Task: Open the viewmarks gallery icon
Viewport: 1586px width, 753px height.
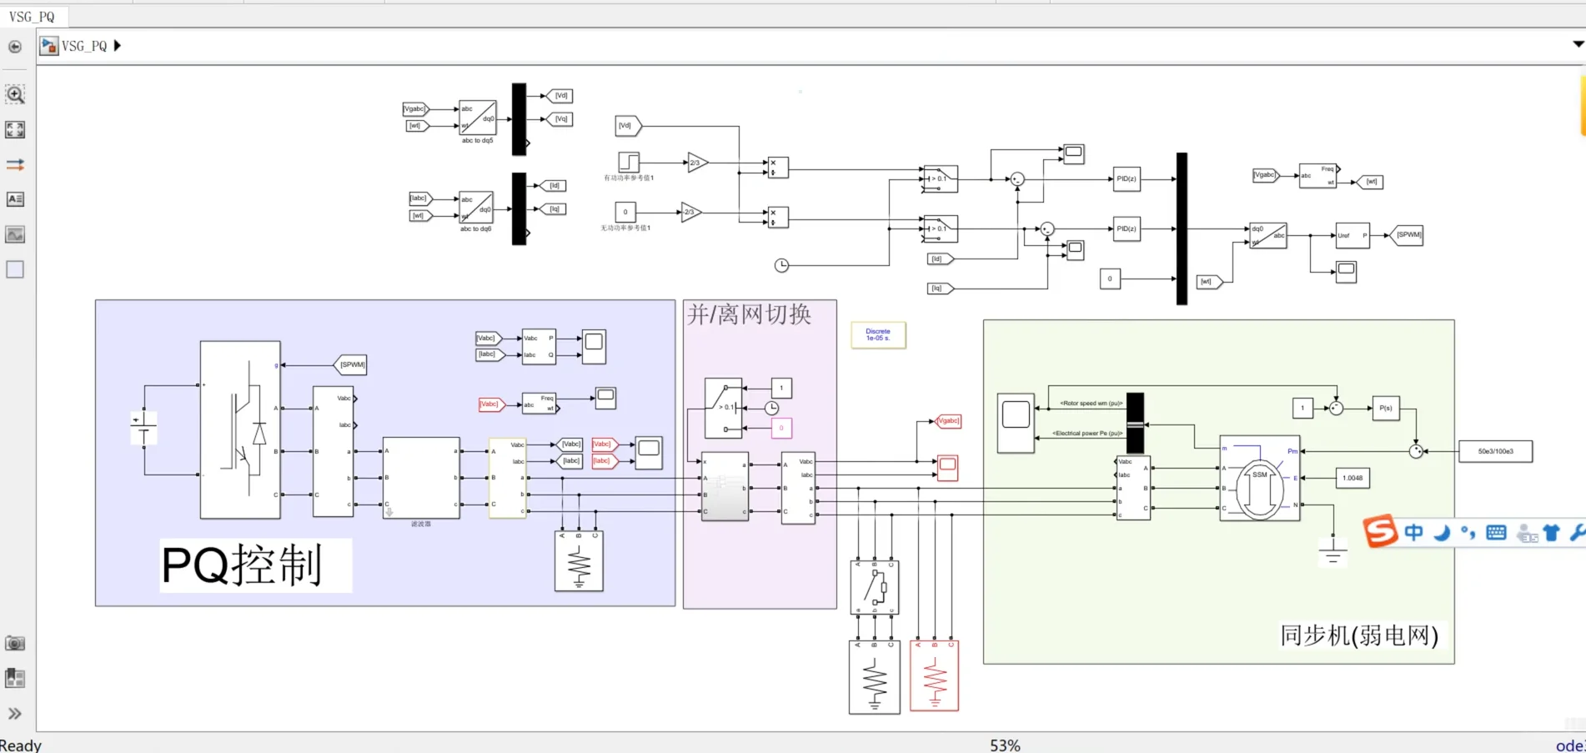Action: coord(15,678)
